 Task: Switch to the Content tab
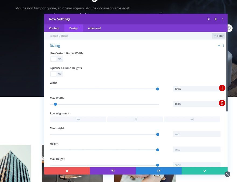(54, 28)
